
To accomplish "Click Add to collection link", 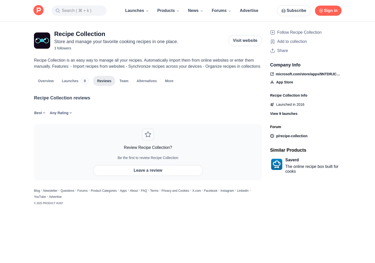I will point(292,42).
